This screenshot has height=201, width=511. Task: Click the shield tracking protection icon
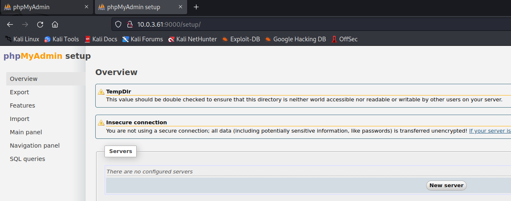118,24
